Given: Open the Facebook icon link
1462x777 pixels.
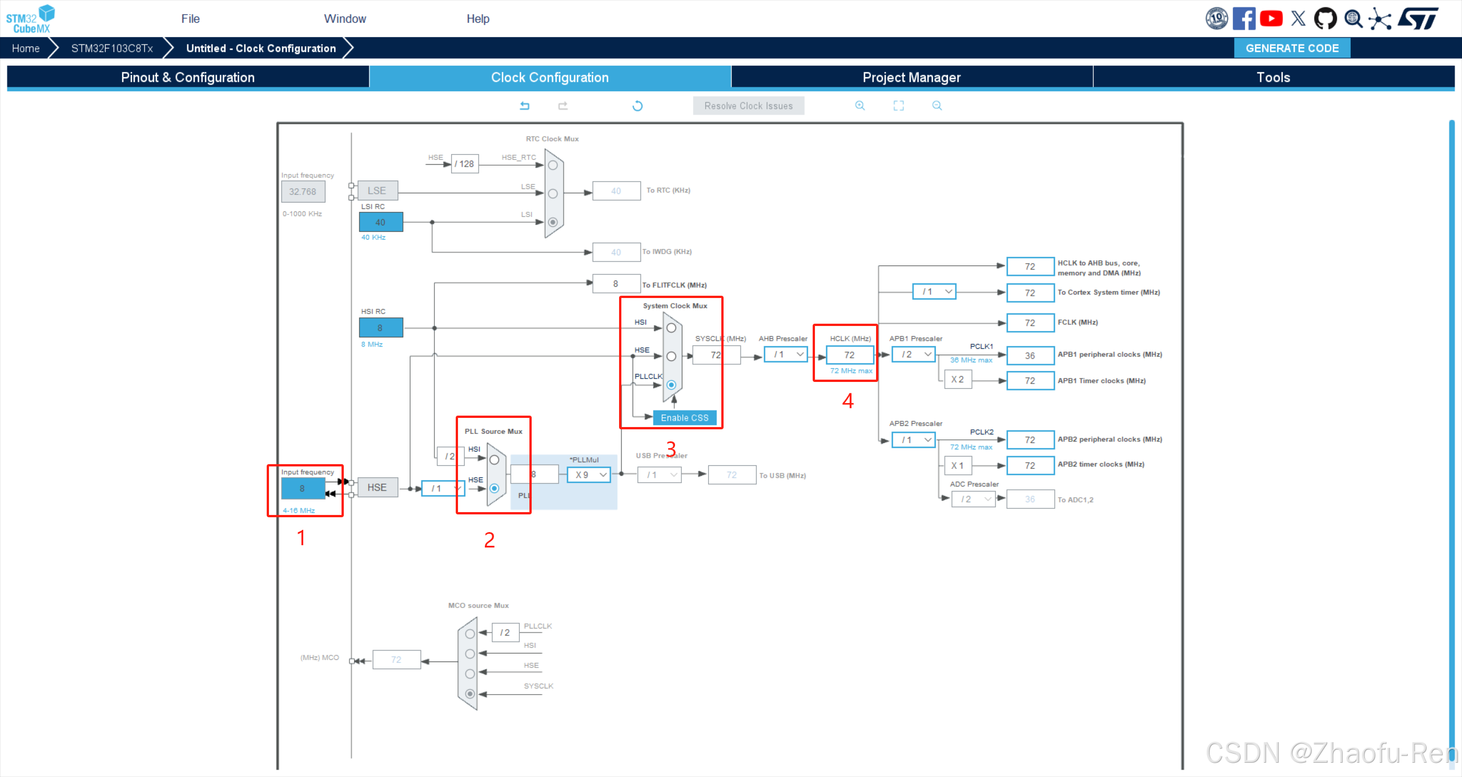Looking at the screenshot, I should [x=1244, y=18].
